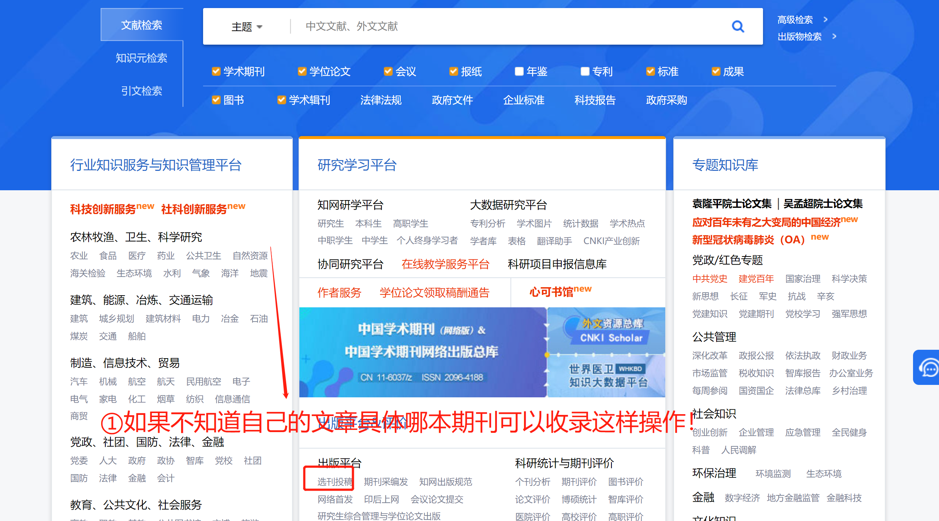Enable the 年鉴 checkbox

(x=519, y=71)
